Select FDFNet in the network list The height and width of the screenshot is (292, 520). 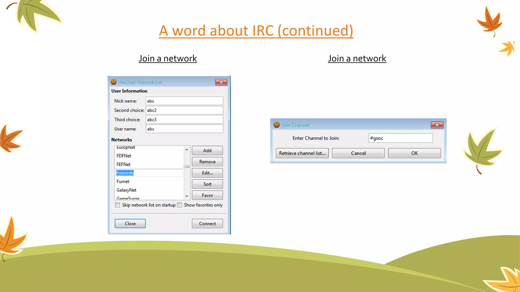(x=124, y=156)
